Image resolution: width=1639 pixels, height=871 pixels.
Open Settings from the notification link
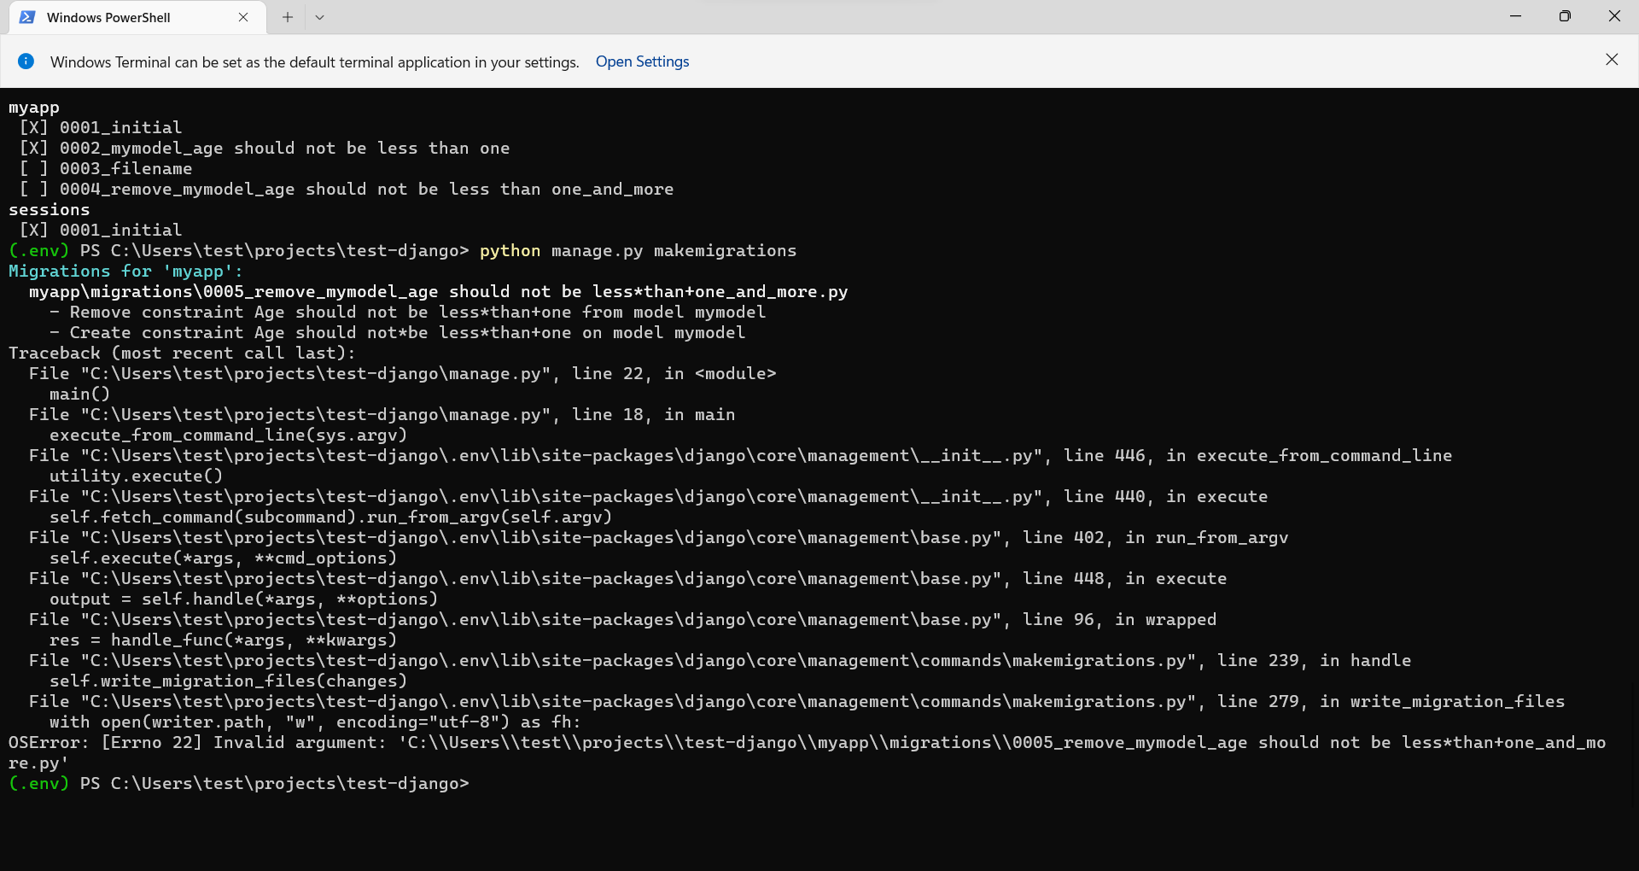pyautogui.click(x=642, y=61)
